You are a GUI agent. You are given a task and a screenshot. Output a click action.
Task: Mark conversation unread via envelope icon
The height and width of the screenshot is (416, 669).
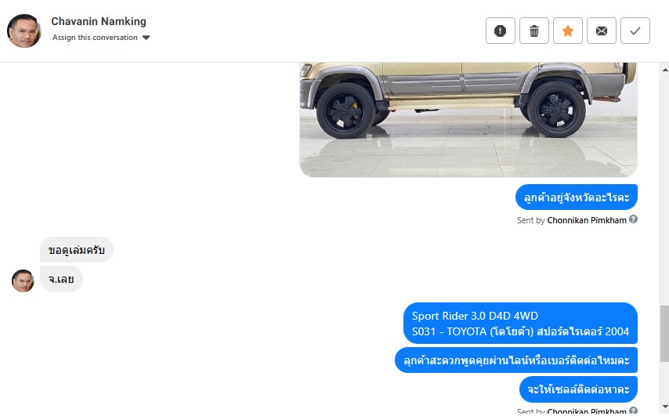coord(601,31)
